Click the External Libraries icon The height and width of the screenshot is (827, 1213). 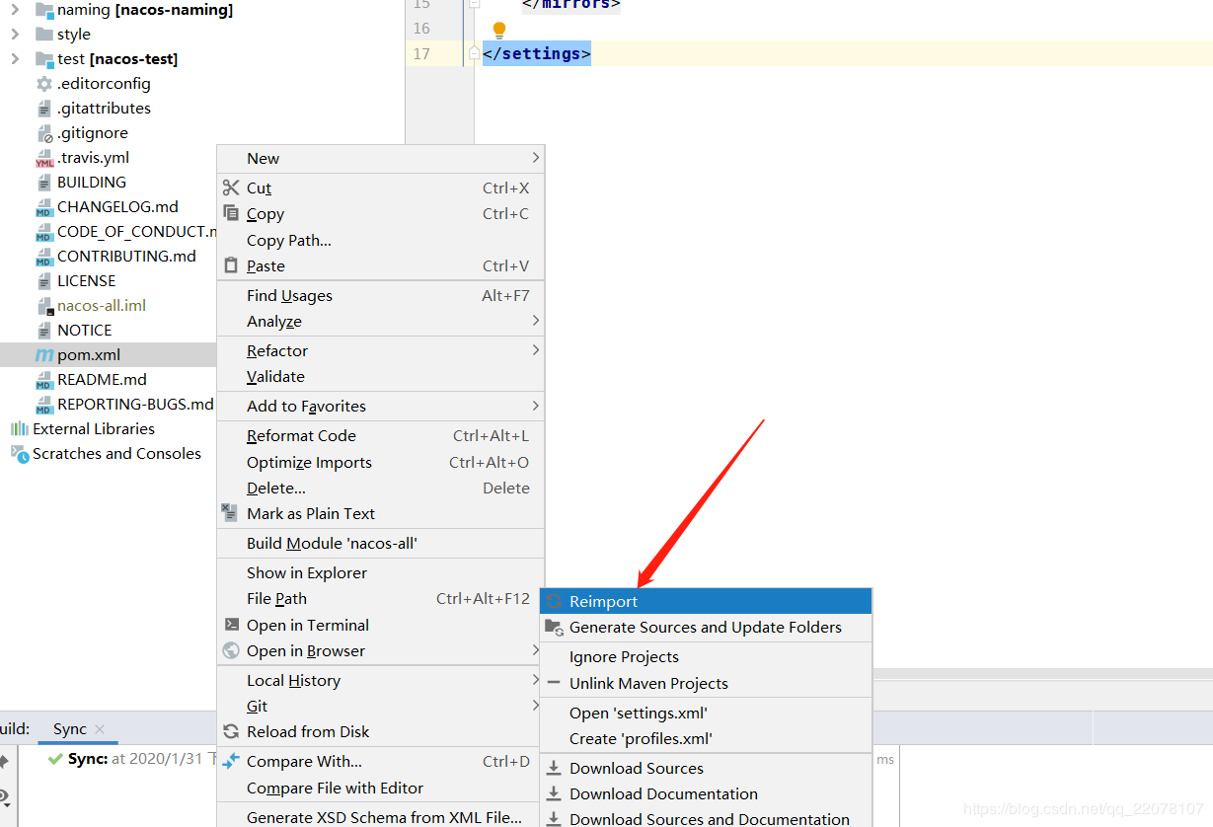coord(20,428)
